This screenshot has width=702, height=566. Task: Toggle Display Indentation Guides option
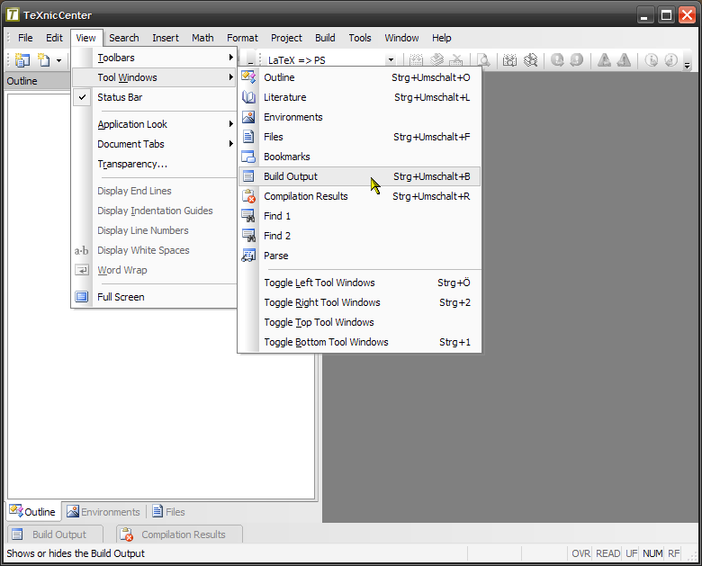[x=154, y=211]
